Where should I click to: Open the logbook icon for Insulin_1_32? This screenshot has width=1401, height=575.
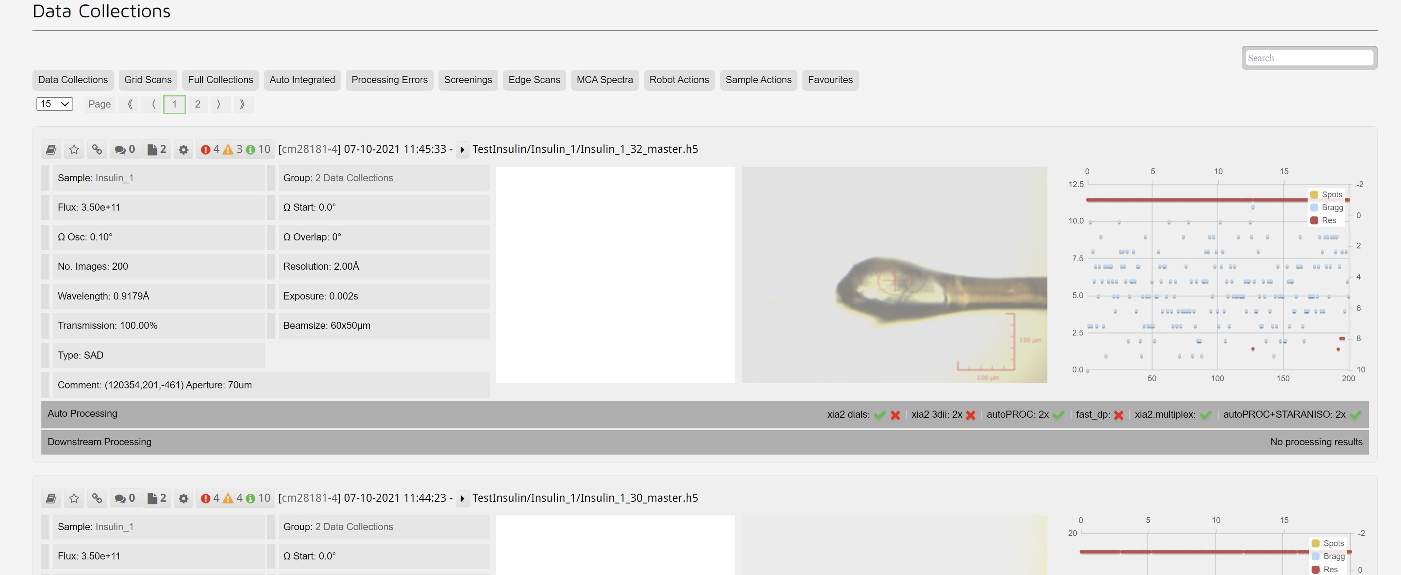point(52,149)
